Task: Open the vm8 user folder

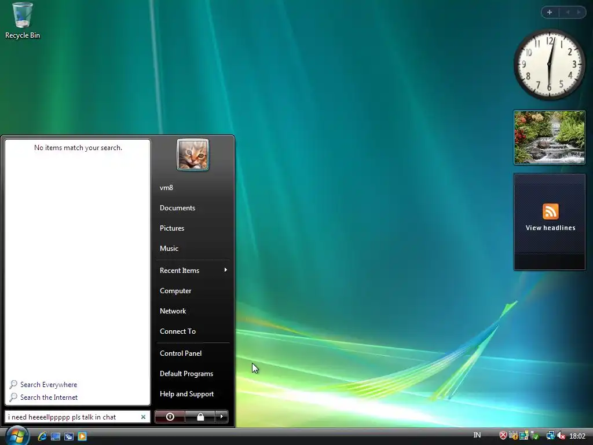Action: click(x=166, y=188)
